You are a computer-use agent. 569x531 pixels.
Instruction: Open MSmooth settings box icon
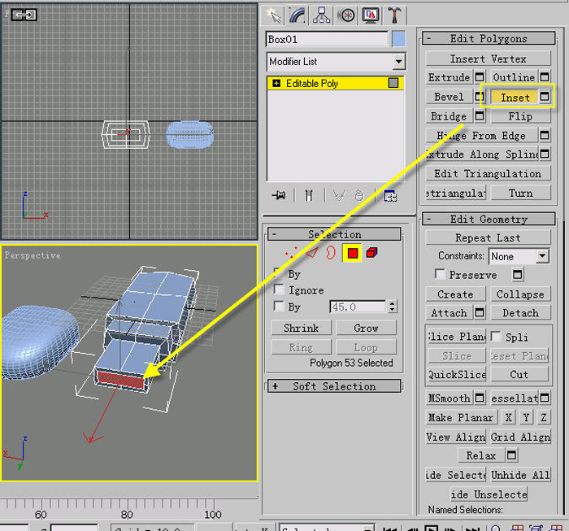click(x=480, y=398)
